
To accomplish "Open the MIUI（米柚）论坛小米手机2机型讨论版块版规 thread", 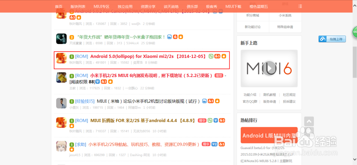I will 149,101.
